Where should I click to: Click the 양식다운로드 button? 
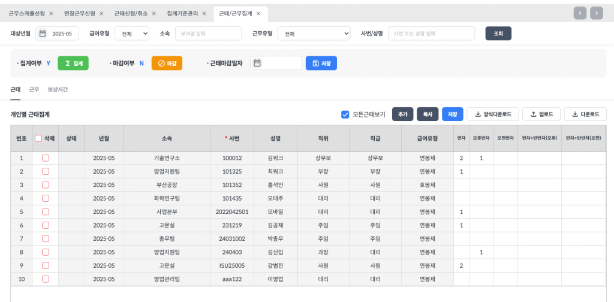pyautogui.click(x=493, y=114)
